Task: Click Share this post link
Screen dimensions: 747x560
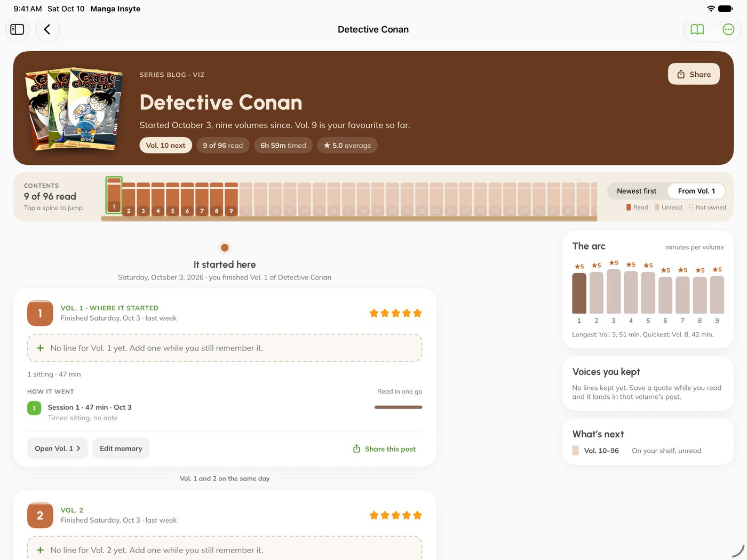Action: click(x=384, y=449)
